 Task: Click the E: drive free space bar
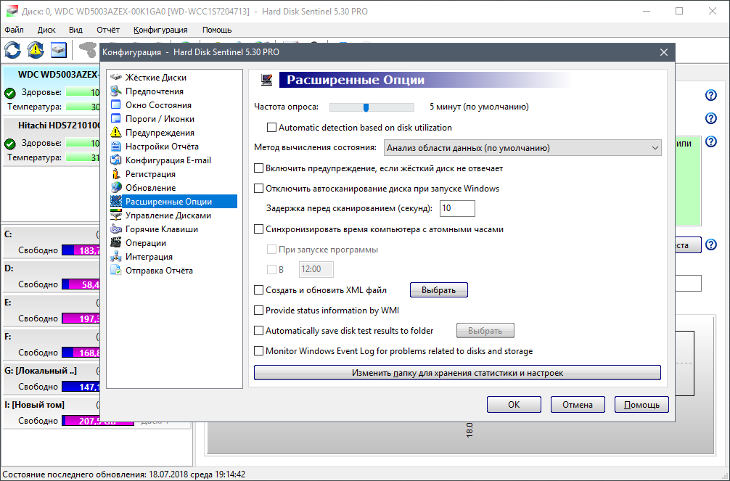(x=81, y=318)
